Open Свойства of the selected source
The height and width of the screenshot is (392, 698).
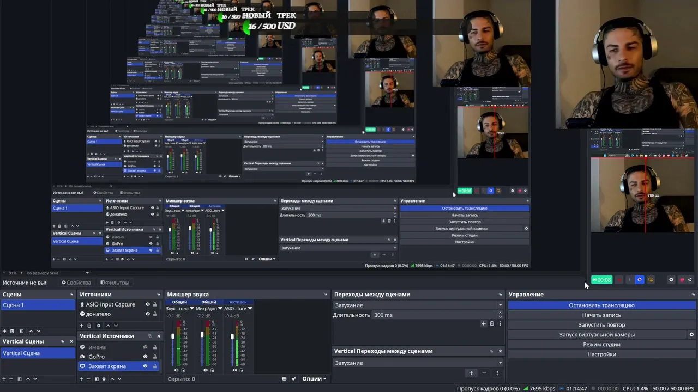pyautogui.click(x=76, y=283)
